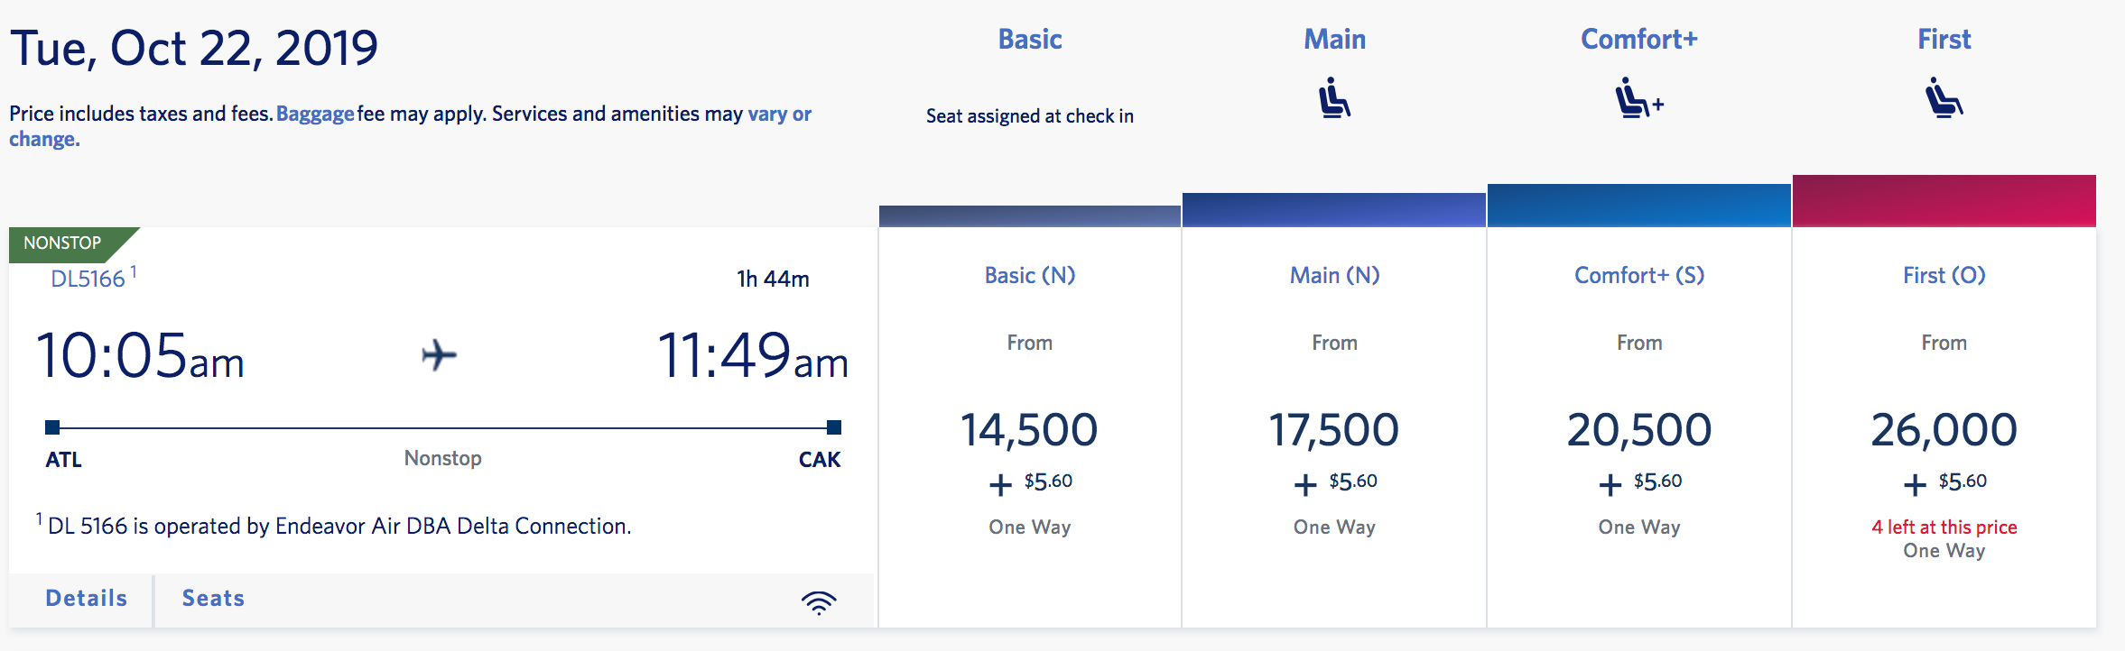Select the Comfort+ (S) fare link
Viewport: 2125px width, 651px height.
[1639, 276]
